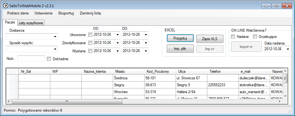Select the stokrotka@dane email cell
Viewport: 295px width, 116px height.
(254, 85)
